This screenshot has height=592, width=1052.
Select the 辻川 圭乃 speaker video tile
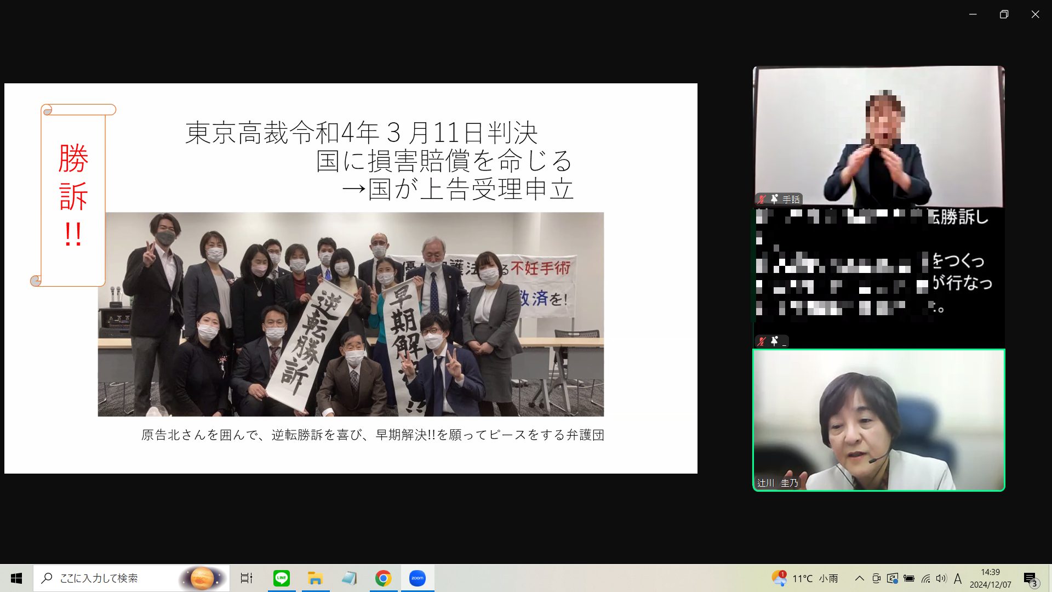tap(878, 420)
